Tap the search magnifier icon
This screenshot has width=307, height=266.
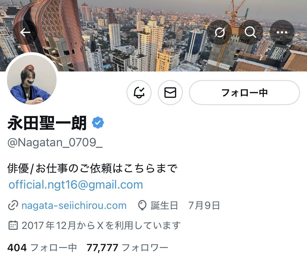[250, 32]
